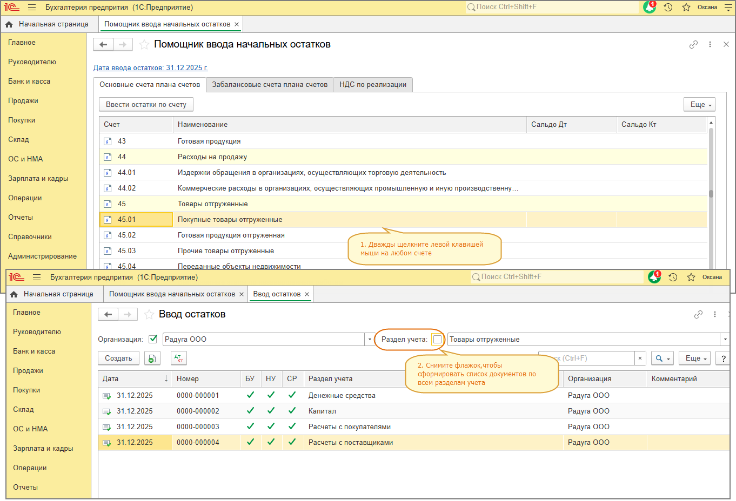Uncheck the Организация checkbox
The height and width of the screenshot is (501, 736).
[x=153, y=339]
